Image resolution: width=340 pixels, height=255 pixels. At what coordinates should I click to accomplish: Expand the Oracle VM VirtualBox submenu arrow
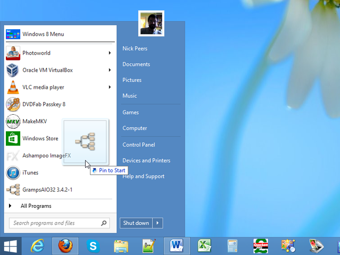(110, 70)
